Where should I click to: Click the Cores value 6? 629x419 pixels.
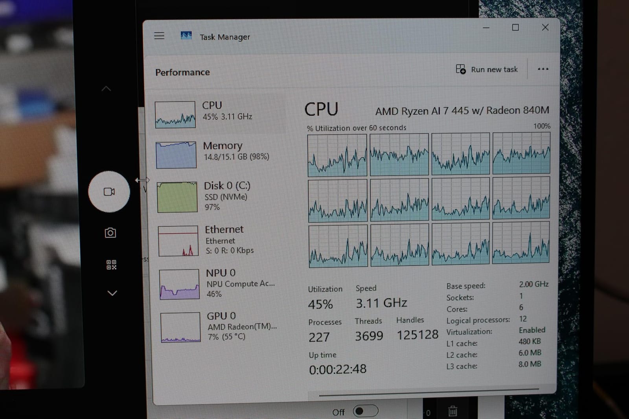coord(521,307)
